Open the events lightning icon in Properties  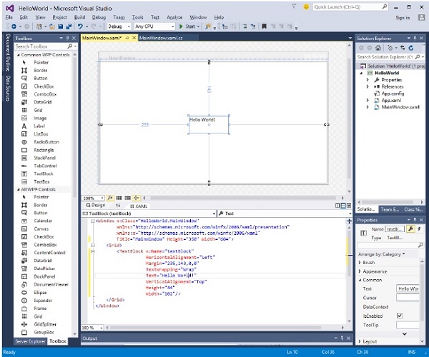point(419,229)
